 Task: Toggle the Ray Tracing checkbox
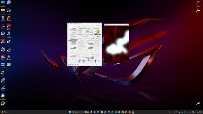tap(84, 62)
